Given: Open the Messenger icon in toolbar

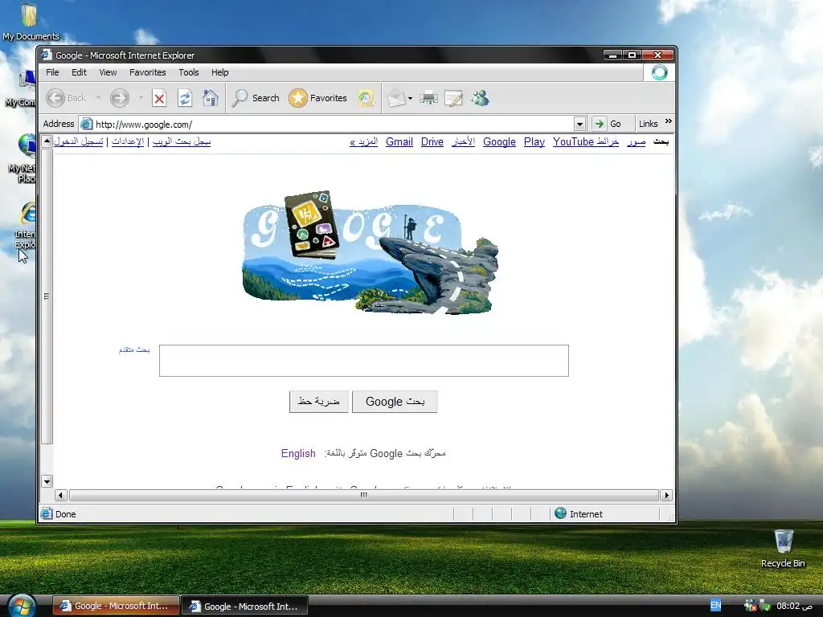Looking at the screenshot, I should point(480,98).
